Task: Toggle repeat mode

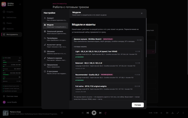Action: (106, 113)
